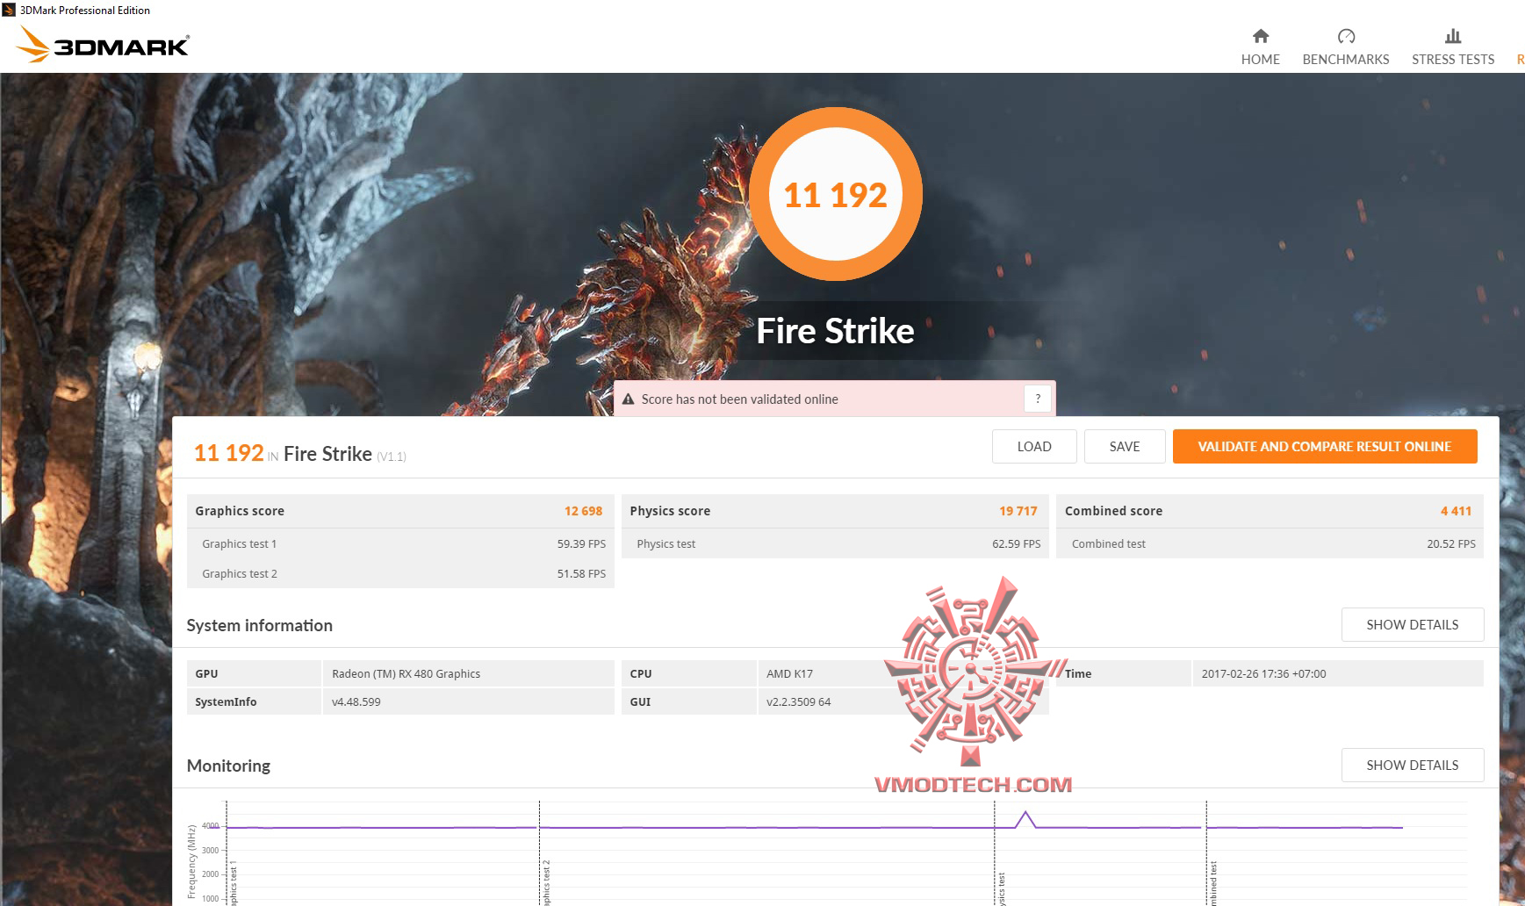
Task: Open the partially visible Results tab
Action: [1520, 60]
